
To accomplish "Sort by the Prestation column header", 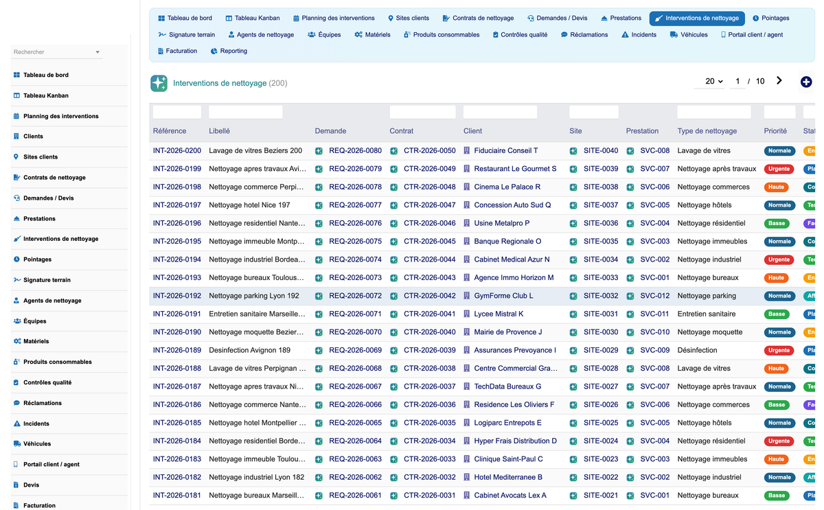I will point(642,131).
